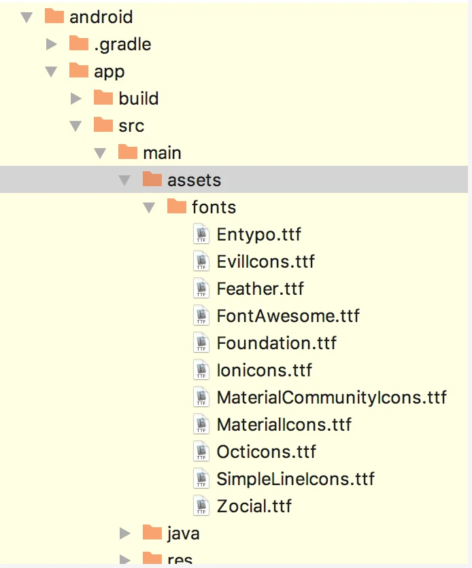
Task: Click the MaterialCommunityIcons.ttf file icon
Action: [x=201, y=397]
